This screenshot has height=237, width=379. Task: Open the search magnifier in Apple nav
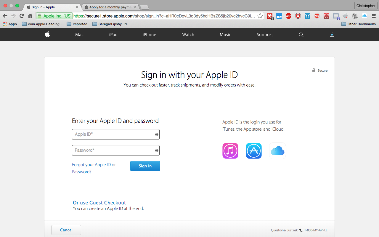[x=301, y=35]
